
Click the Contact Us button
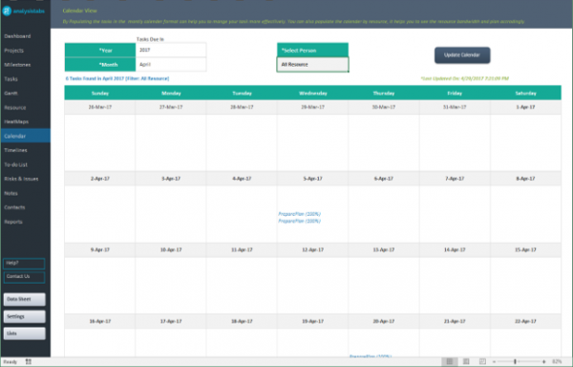(24, 277)
